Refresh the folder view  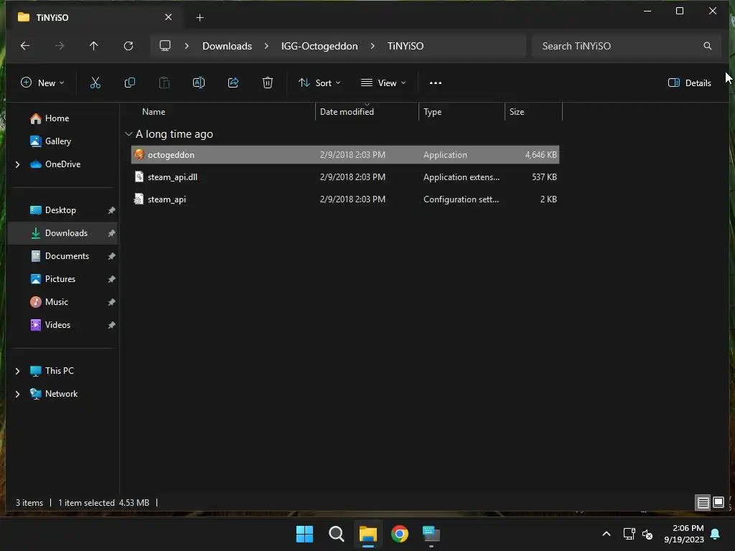pos(128,46)
